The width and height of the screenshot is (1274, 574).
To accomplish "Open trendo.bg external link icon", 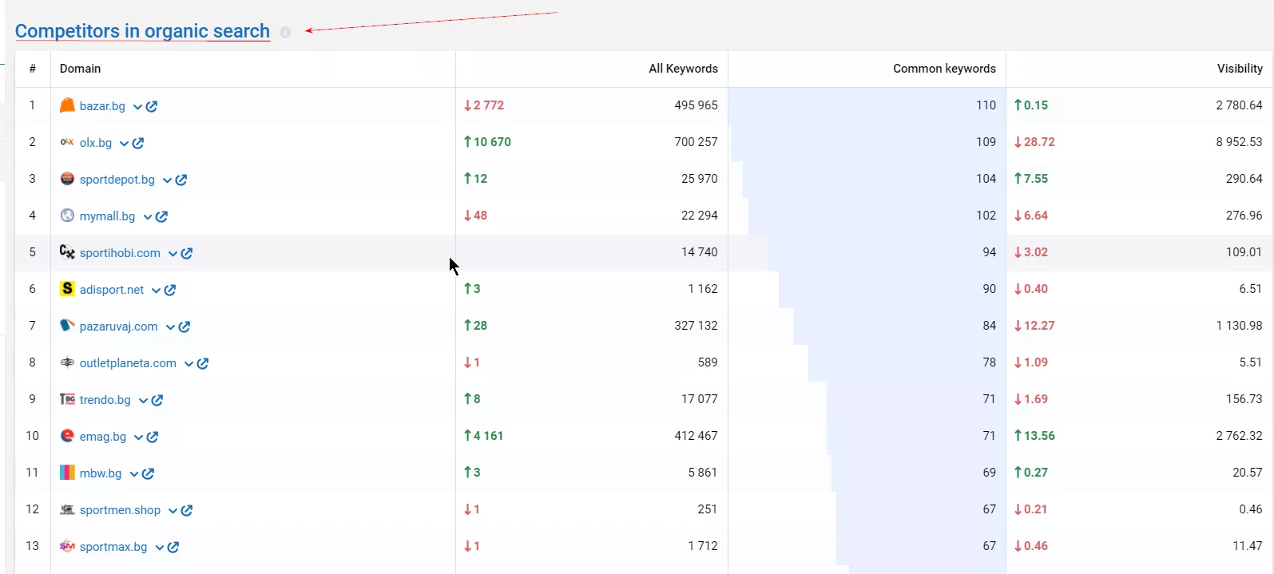I will (x=157, y=400).
